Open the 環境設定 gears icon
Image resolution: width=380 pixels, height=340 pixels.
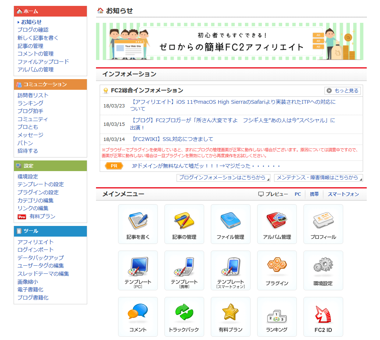[x=323, y=270]
